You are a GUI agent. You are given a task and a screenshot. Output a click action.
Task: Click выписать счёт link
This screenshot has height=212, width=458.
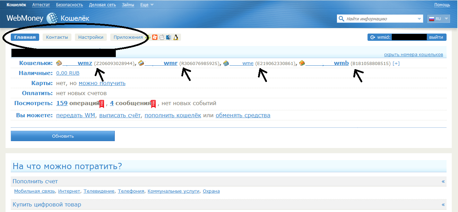coord(120,115)
